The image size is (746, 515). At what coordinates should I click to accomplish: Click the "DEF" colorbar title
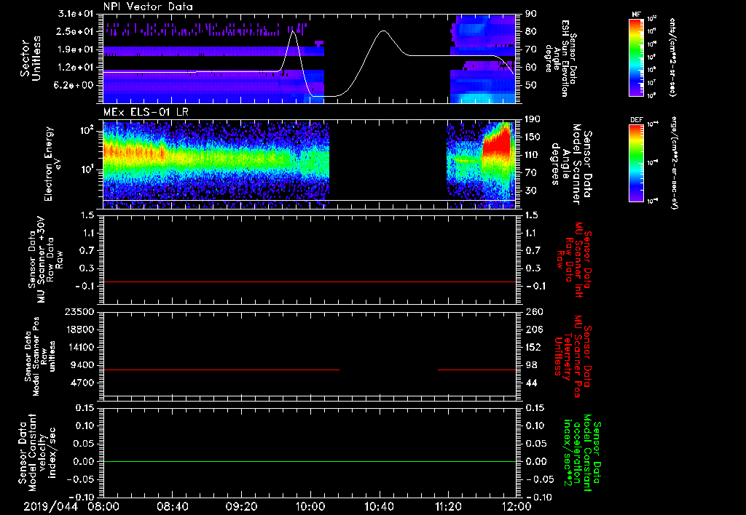click(637, 120)
